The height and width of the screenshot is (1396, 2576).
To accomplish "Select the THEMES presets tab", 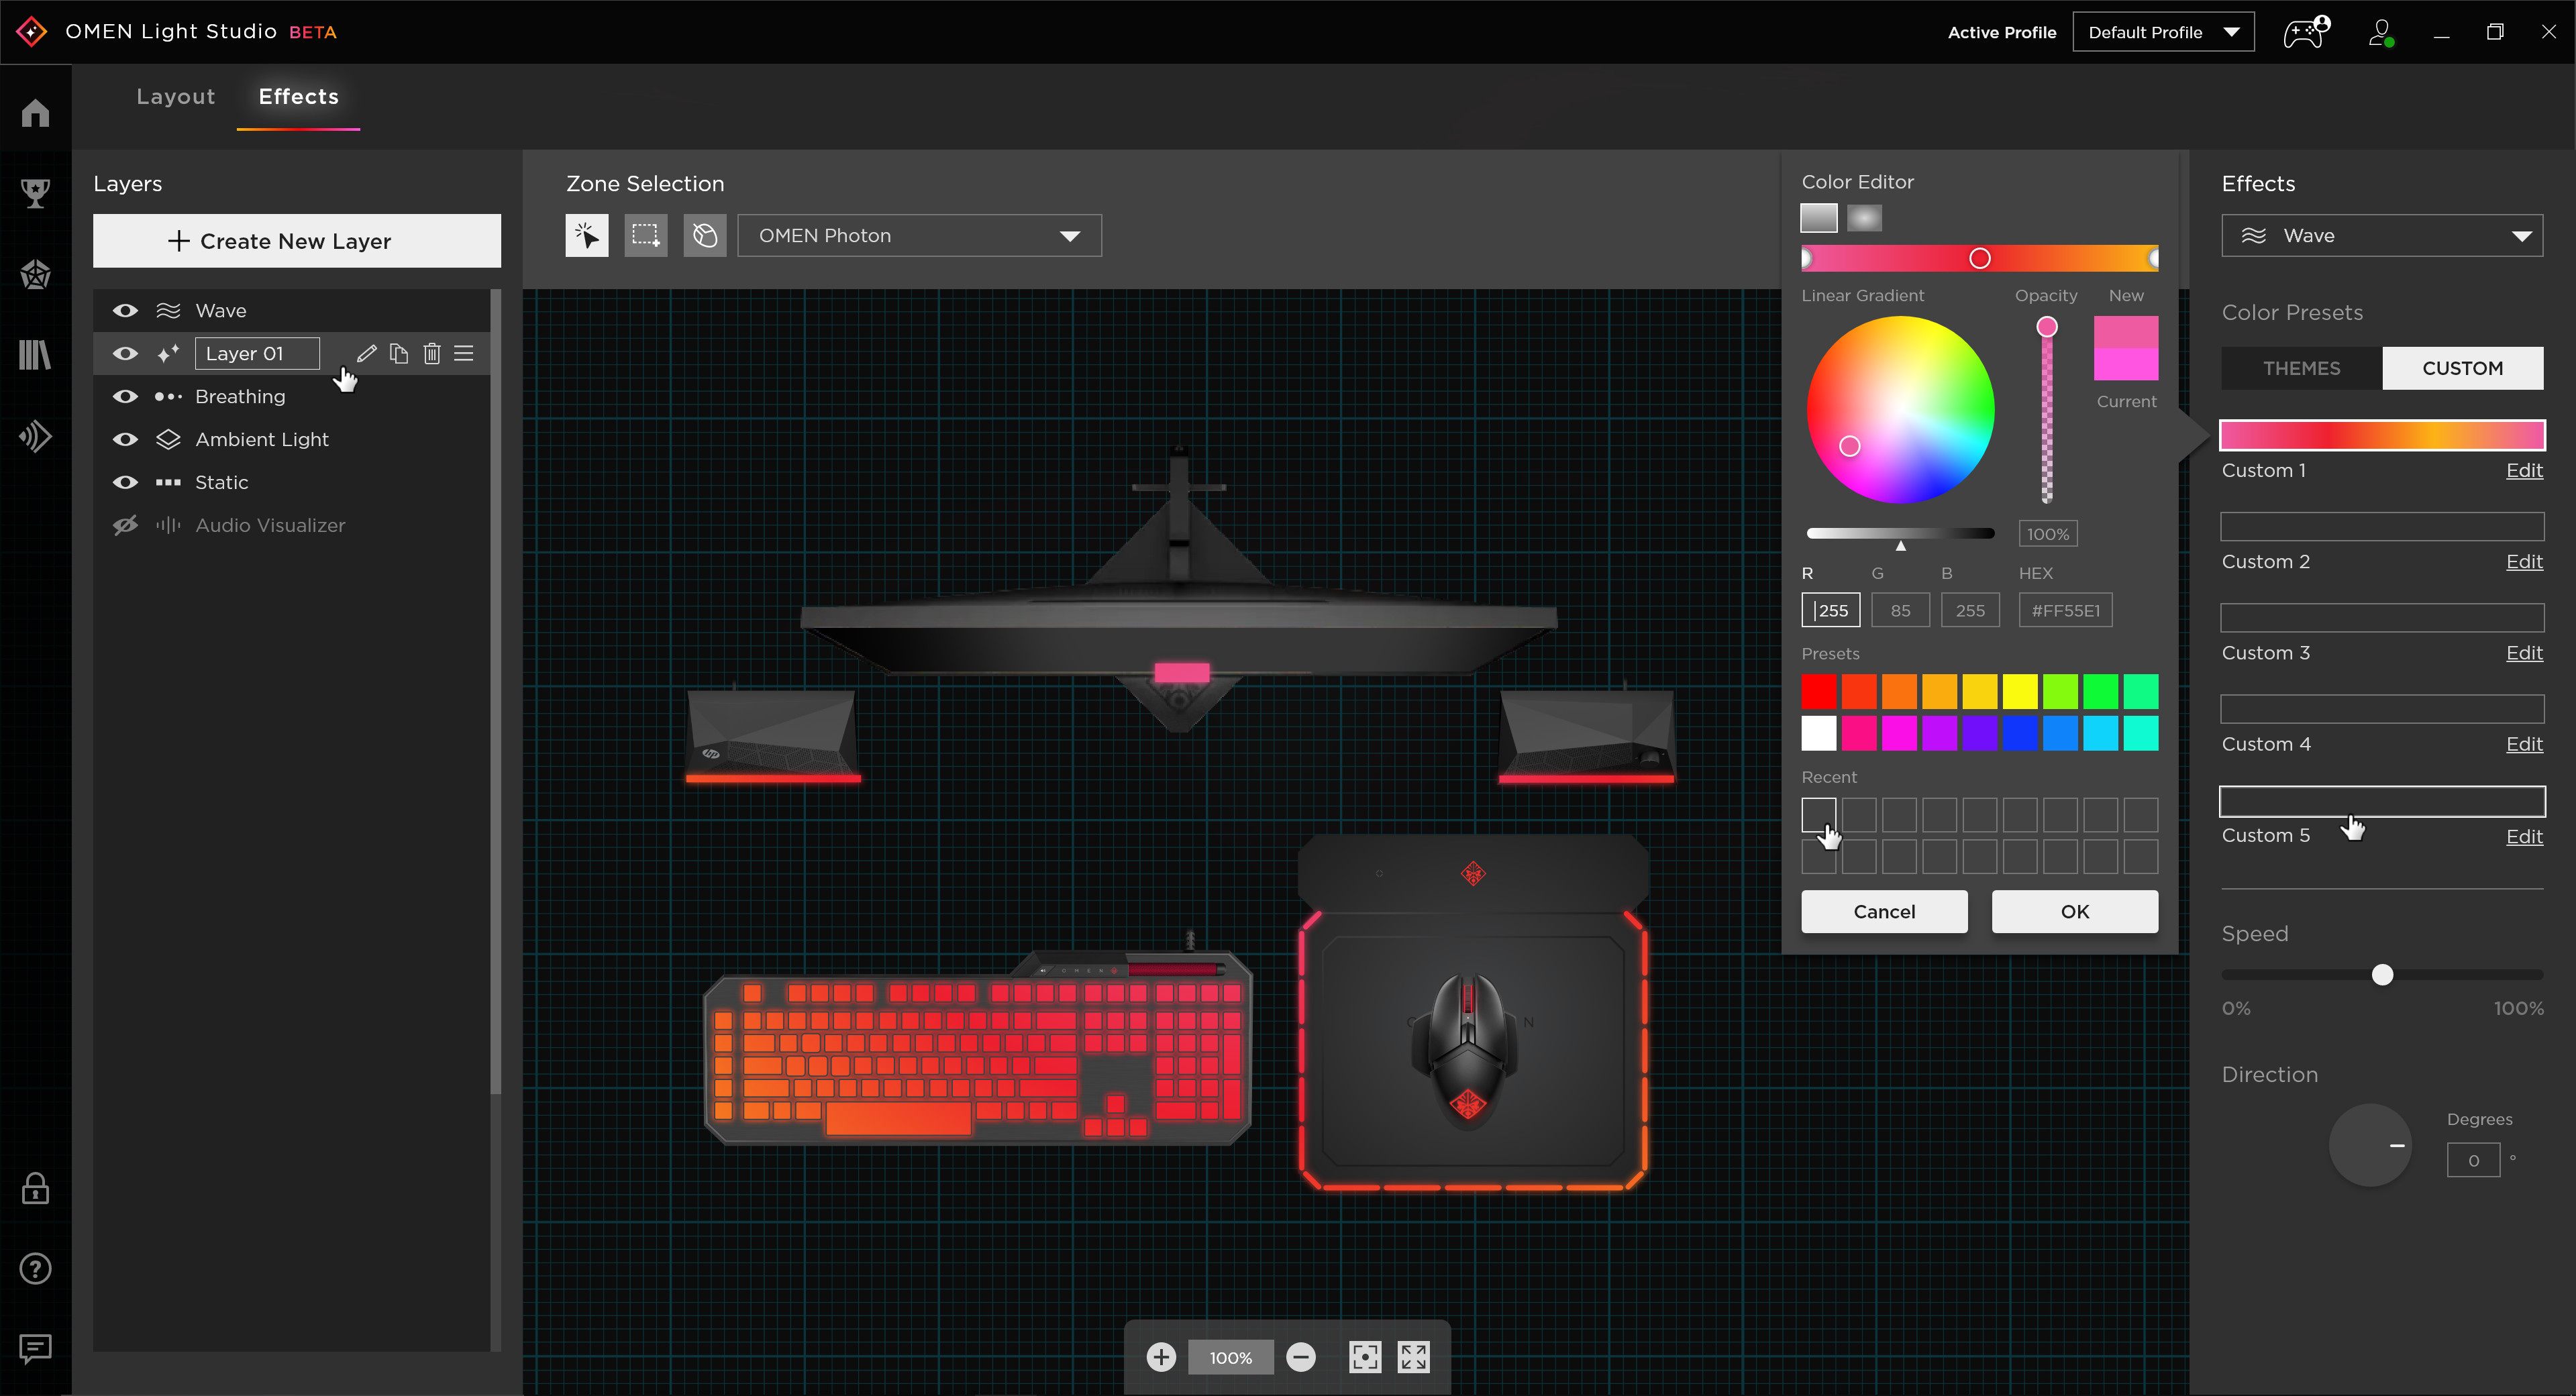I will click(2301, 368).
